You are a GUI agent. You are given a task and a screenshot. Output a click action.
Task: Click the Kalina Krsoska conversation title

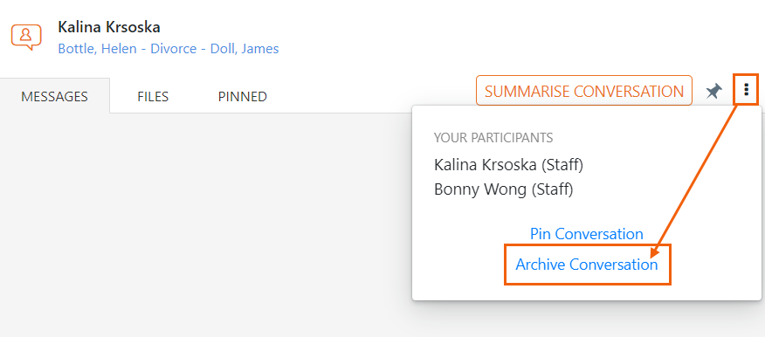[109, 27]
